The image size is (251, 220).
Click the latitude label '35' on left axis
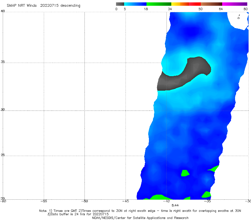(x=3, y=62)
